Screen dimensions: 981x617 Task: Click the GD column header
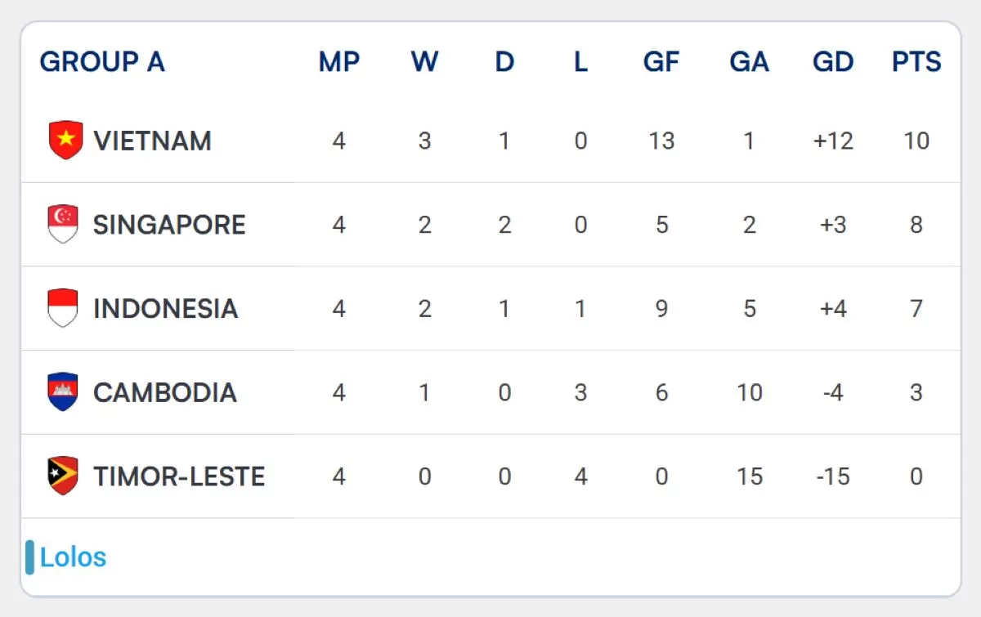click(833, 61)
